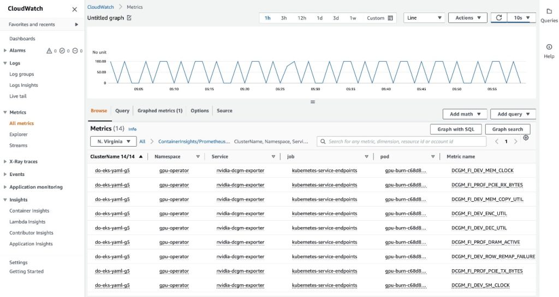
Task: Open the Graphed metrics (1) tab
Action: click(x=160, y=111)
